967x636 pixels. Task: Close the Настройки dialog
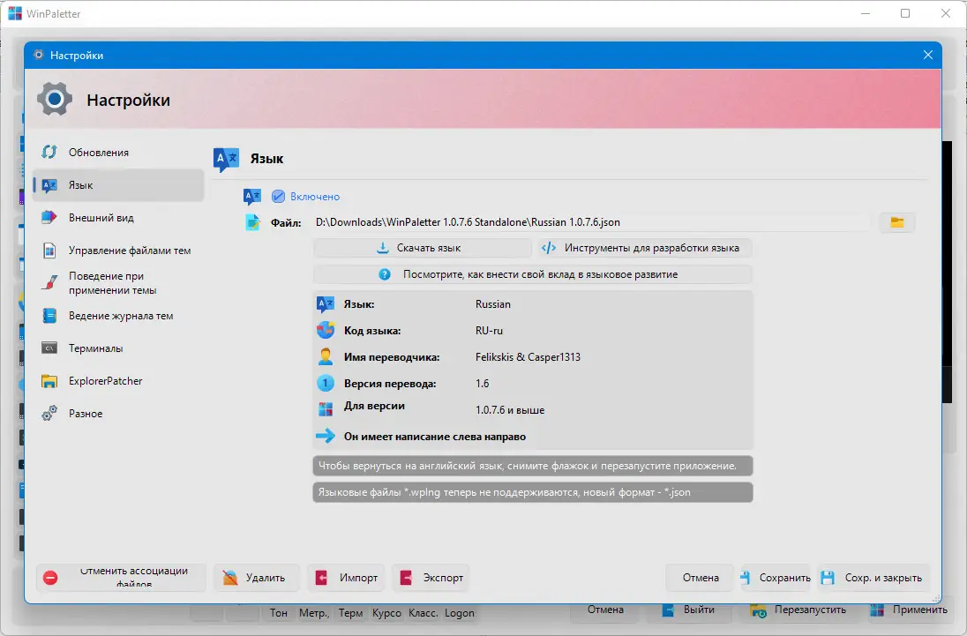[x=927, y=55]
